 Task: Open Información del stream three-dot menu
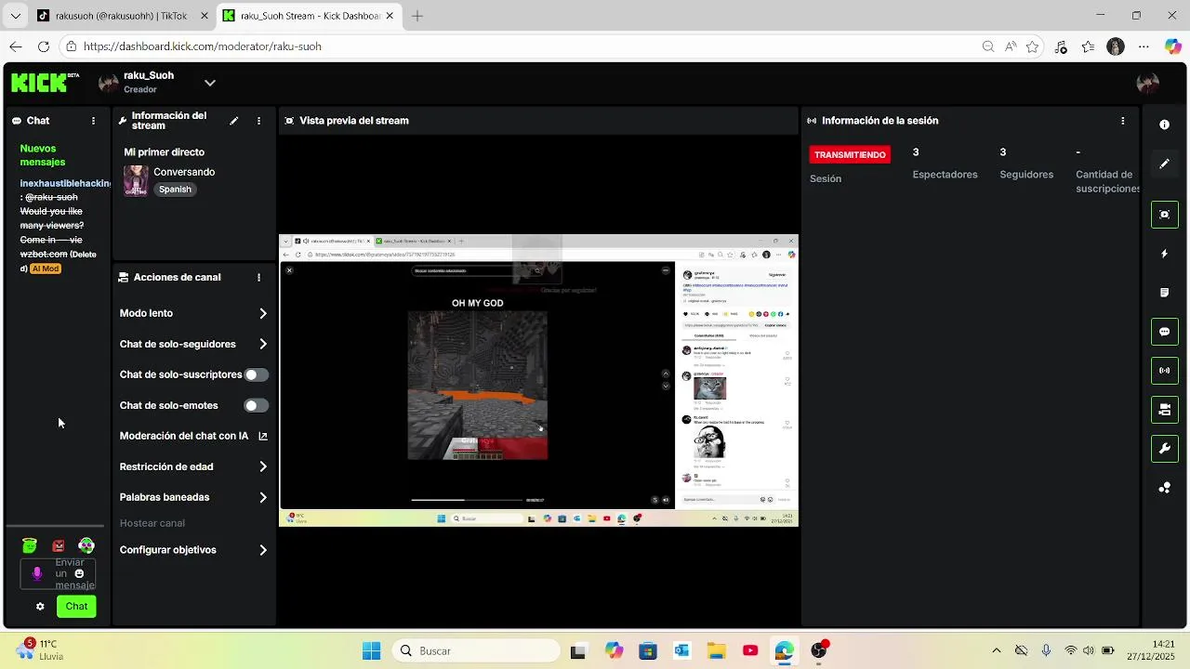coord(259,121)
